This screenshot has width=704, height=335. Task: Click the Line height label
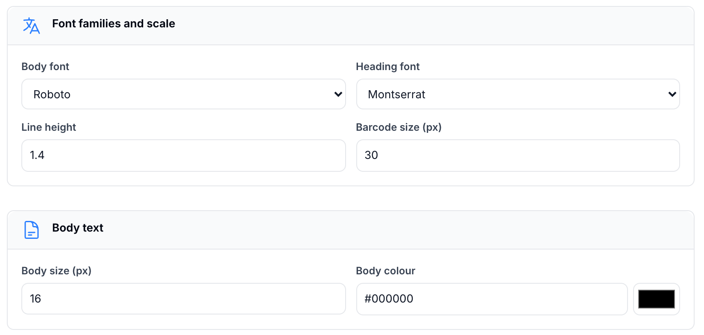point(49,127)
